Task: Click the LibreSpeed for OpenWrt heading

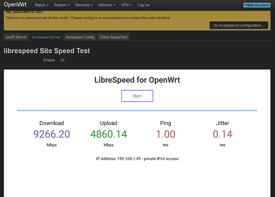Action: click(137, 80)
